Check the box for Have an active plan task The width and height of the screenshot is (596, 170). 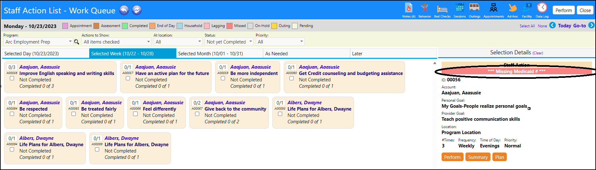click(128, 78)
